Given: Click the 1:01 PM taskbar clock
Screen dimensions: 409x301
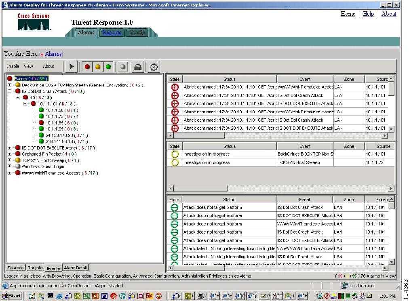Looking at the screenshot, I should click(x=387, y=296).
